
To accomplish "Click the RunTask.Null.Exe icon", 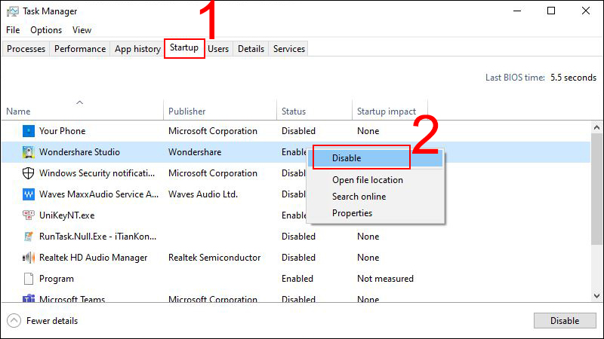I will [x=29, y=237].
